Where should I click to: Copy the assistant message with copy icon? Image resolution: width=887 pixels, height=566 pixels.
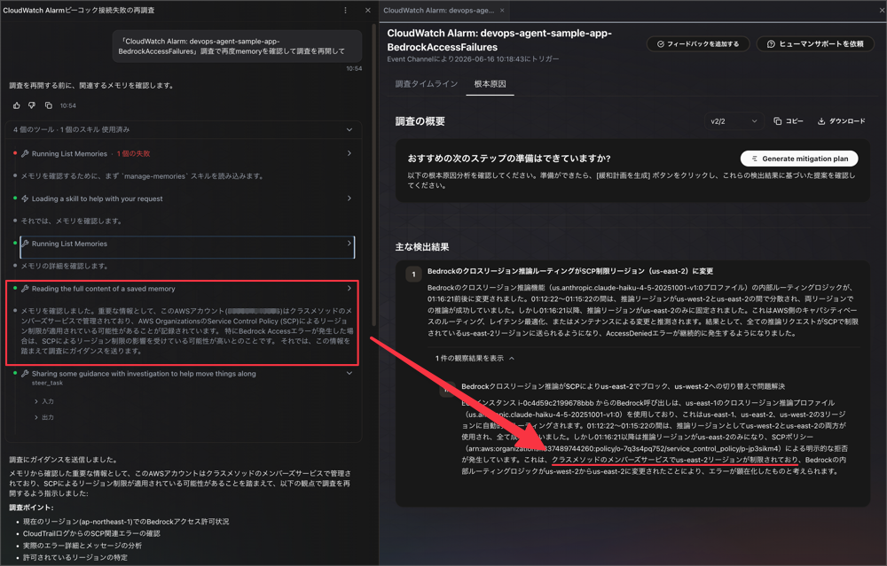tap(49, 105)
